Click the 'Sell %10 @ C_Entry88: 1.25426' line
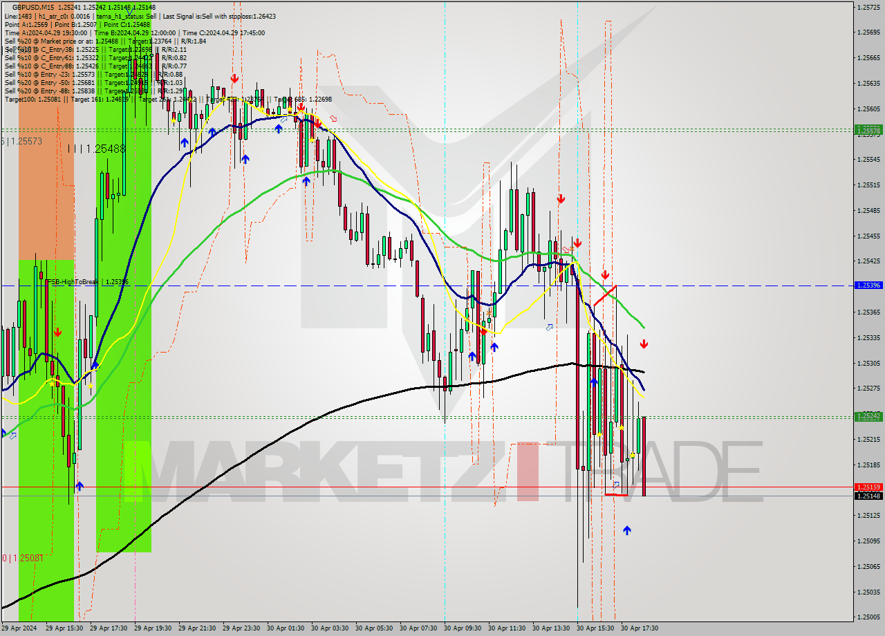Image resolution: width=885 pixels, height=636 pixels. point(95,66)
